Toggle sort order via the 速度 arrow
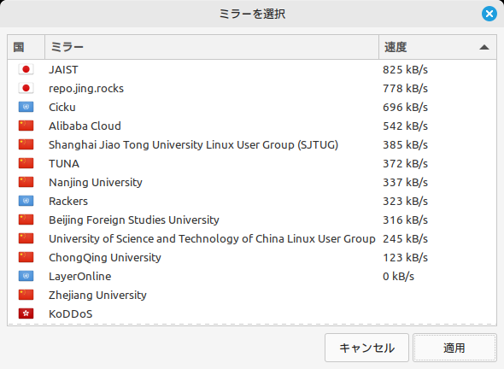 [x=484, y=47]
